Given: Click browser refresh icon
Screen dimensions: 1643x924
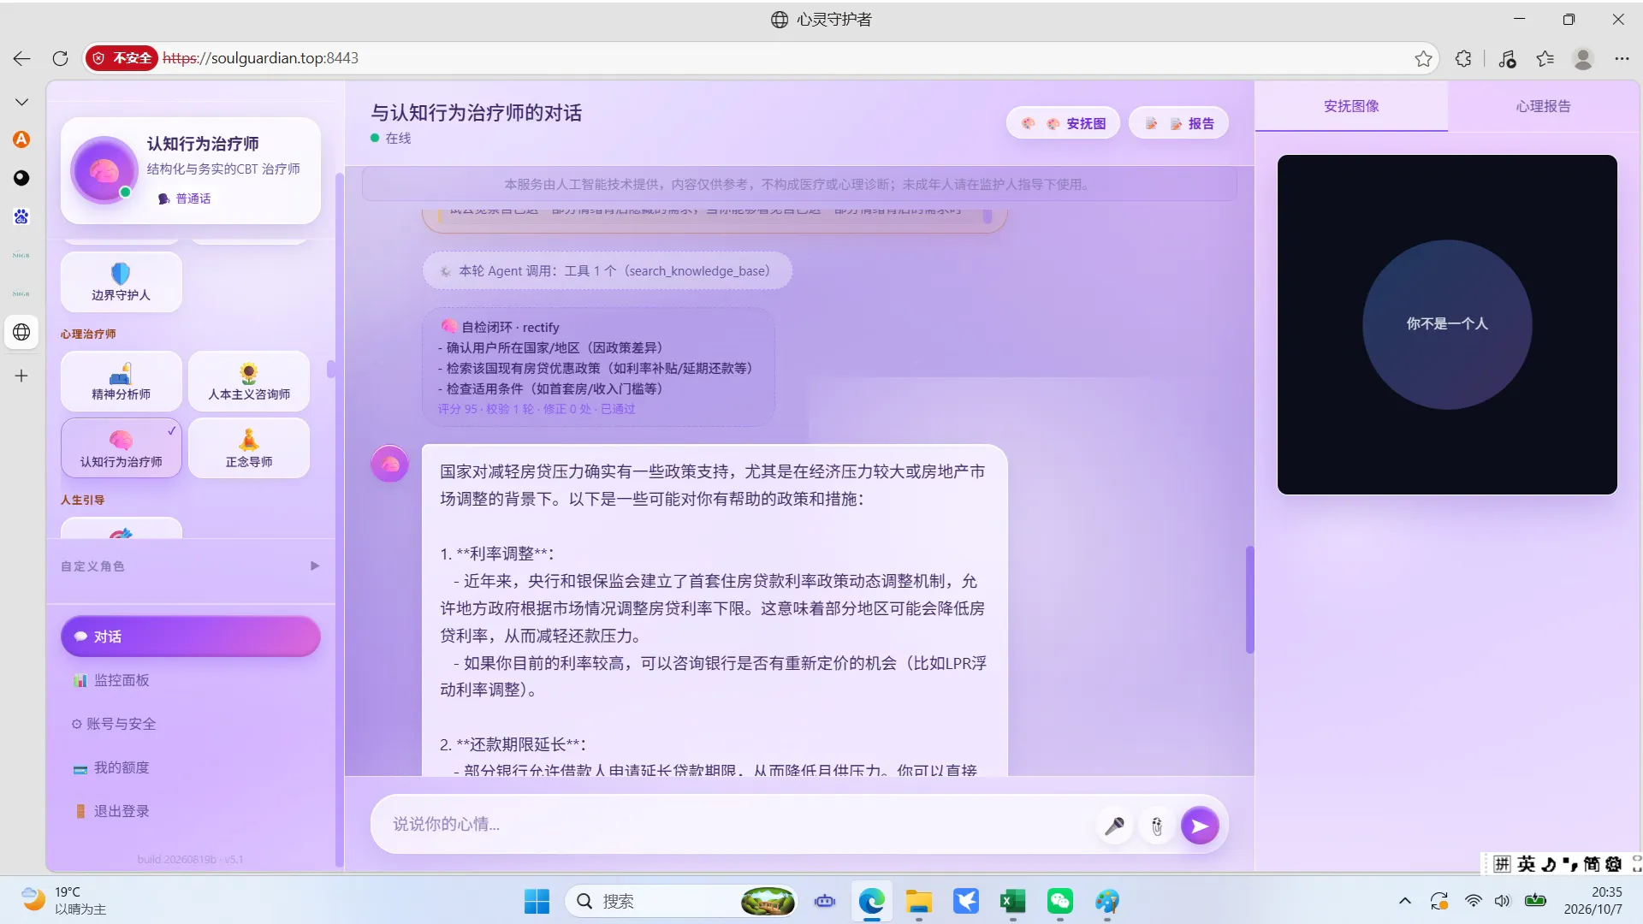Looking at the screenshot, I should 60,58.
